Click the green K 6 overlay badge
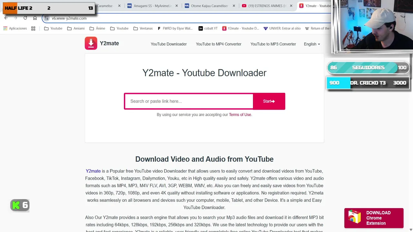The image size is (413, 232). pos(20,205)
